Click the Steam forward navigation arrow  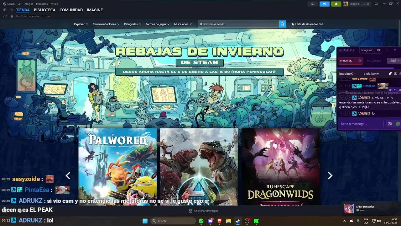[11, 10]
